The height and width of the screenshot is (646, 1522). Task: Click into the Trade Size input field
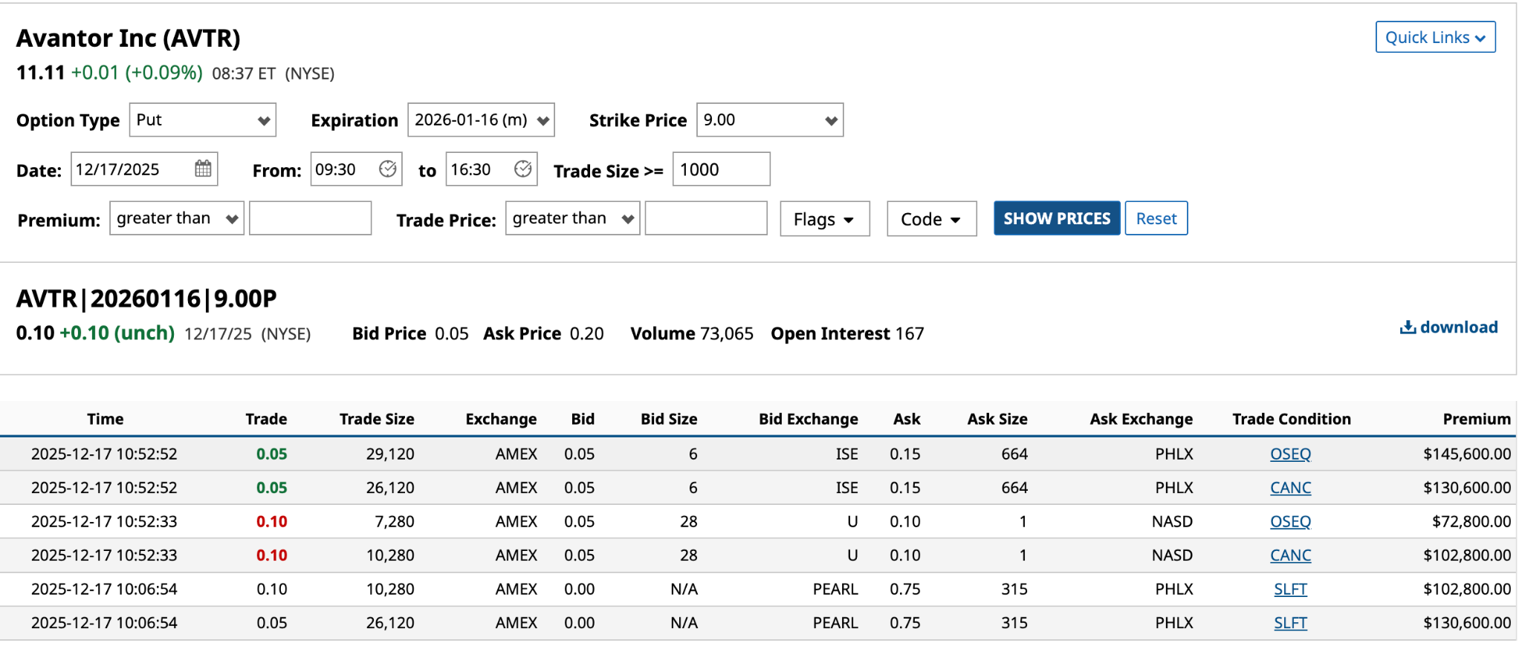[720, 169]
